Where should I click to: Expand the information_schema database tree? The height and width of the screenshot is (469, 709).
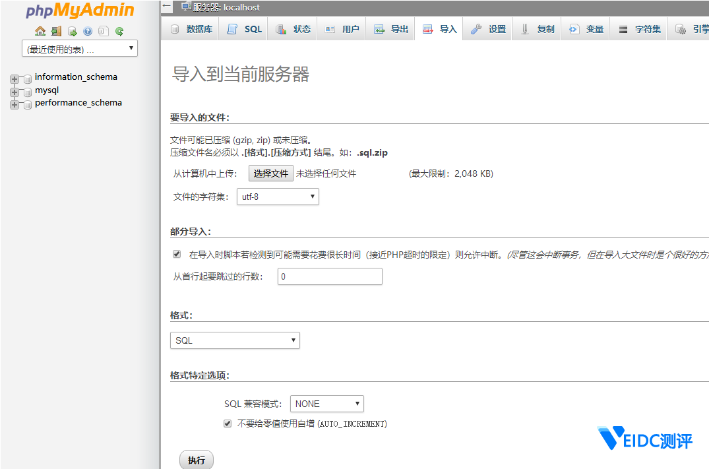[x=15, y=78]
